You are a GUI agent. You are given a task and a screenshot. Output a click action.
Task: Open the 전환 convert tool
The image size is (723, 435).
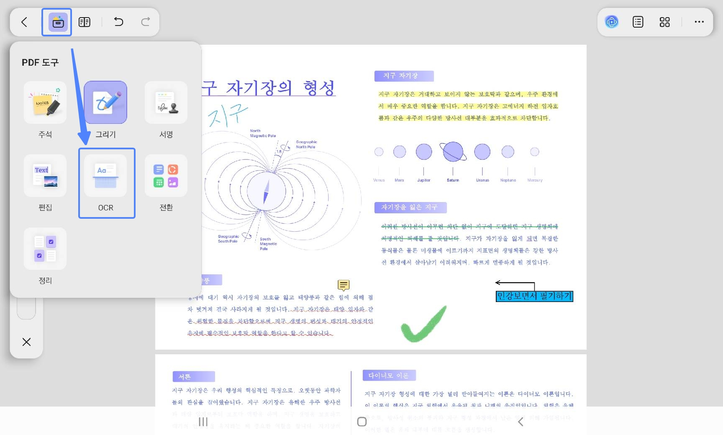pos(166,183)
